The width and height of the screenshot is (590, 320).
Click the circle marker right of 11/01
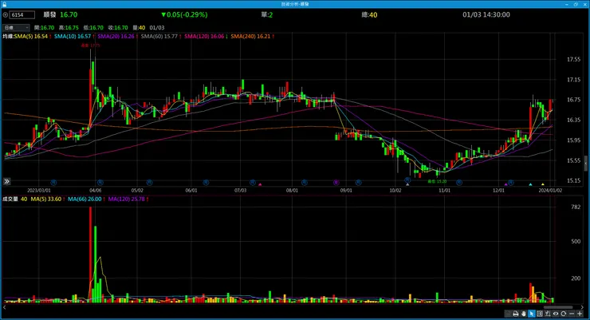click(459, 183)
